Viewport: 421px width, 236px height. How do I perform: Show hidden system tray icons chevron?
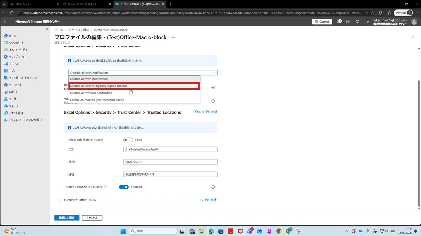coord(347,231)
